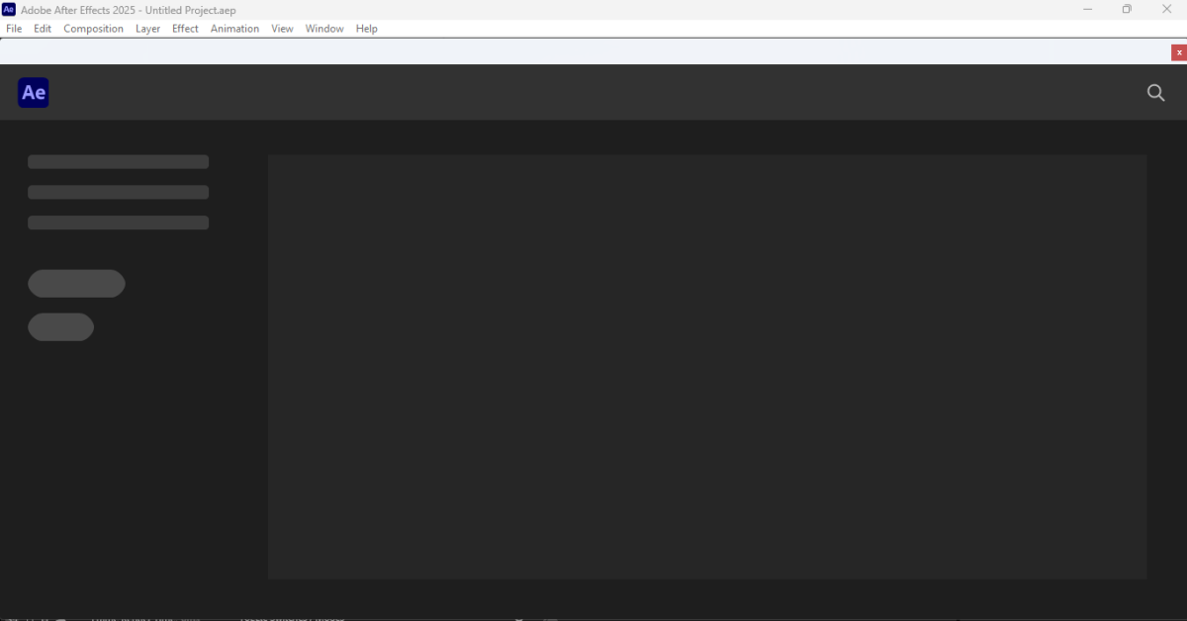This screenshot has height=621, width=1187.
Task: Click the Ae icon in the title bar
Action: point(9,10)
